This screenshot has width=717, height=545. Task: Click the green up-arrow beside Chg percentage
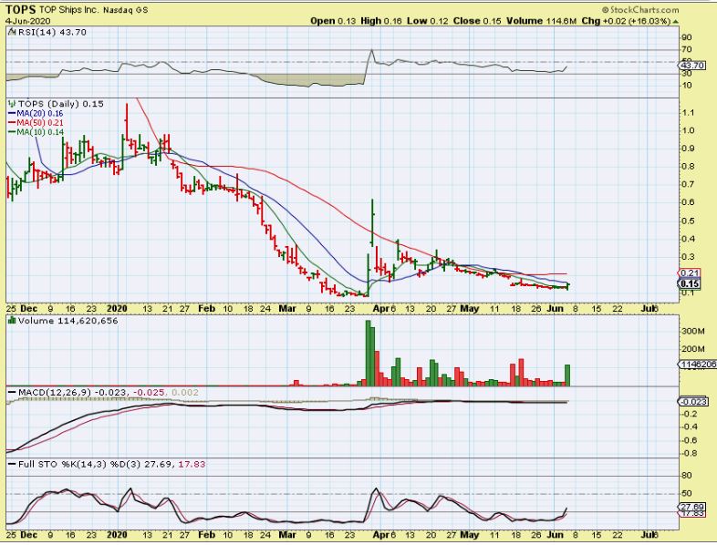click(x=676, y=22)
